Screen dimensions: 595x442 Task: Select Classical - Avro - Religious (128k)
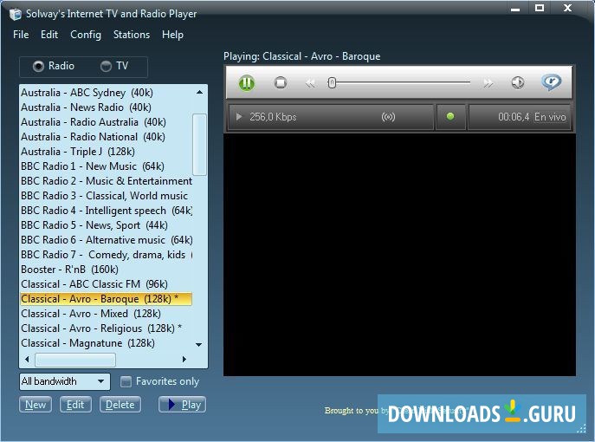[x=107, y=328]
